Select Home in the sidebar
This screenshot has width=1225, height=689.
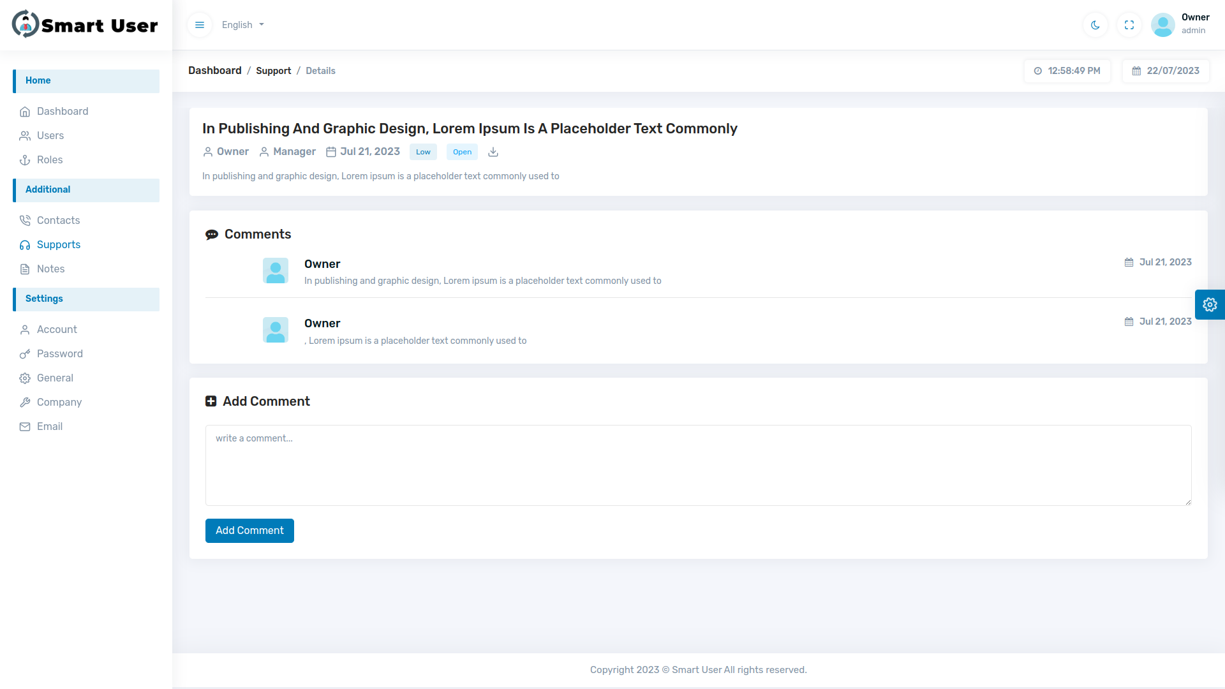click(x=38, y=80)
